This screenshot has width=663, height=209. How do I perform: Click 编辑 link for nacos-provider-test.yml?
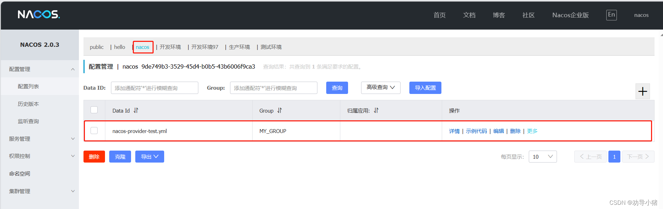pos(498,131)
